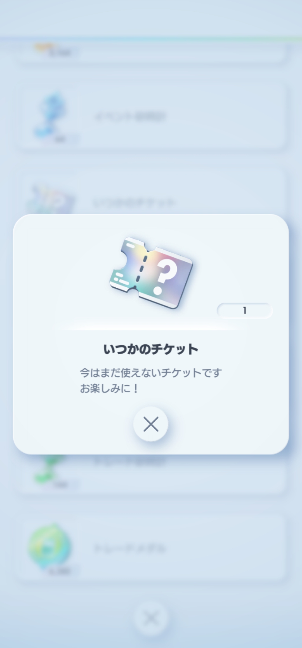The image size is (302, 648).
Task: Open the blurred イベント砂時計 item label
Action: tap(130, 116)
